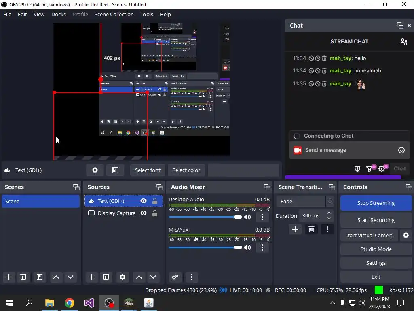This screenshot has width=414, height=311.
Task: Adjust Desktop Audio volume slider
Action: coord(205,217)
